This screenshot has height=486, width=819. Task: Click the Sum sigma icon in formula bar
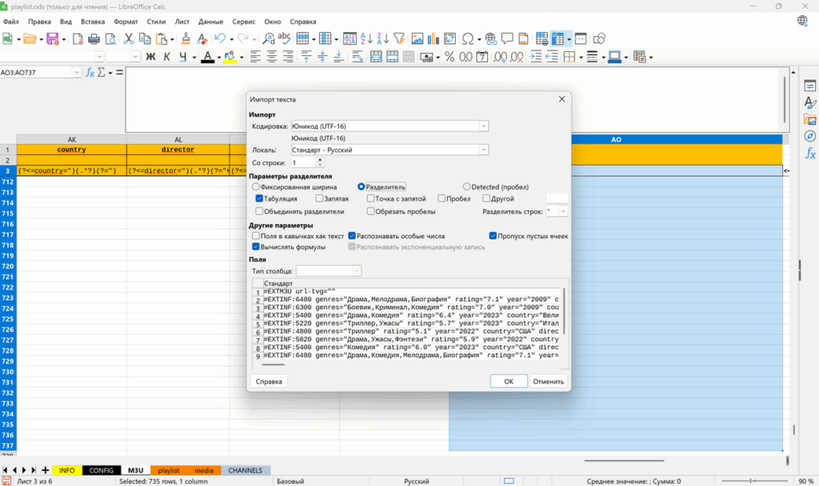(x=102, y=72)
